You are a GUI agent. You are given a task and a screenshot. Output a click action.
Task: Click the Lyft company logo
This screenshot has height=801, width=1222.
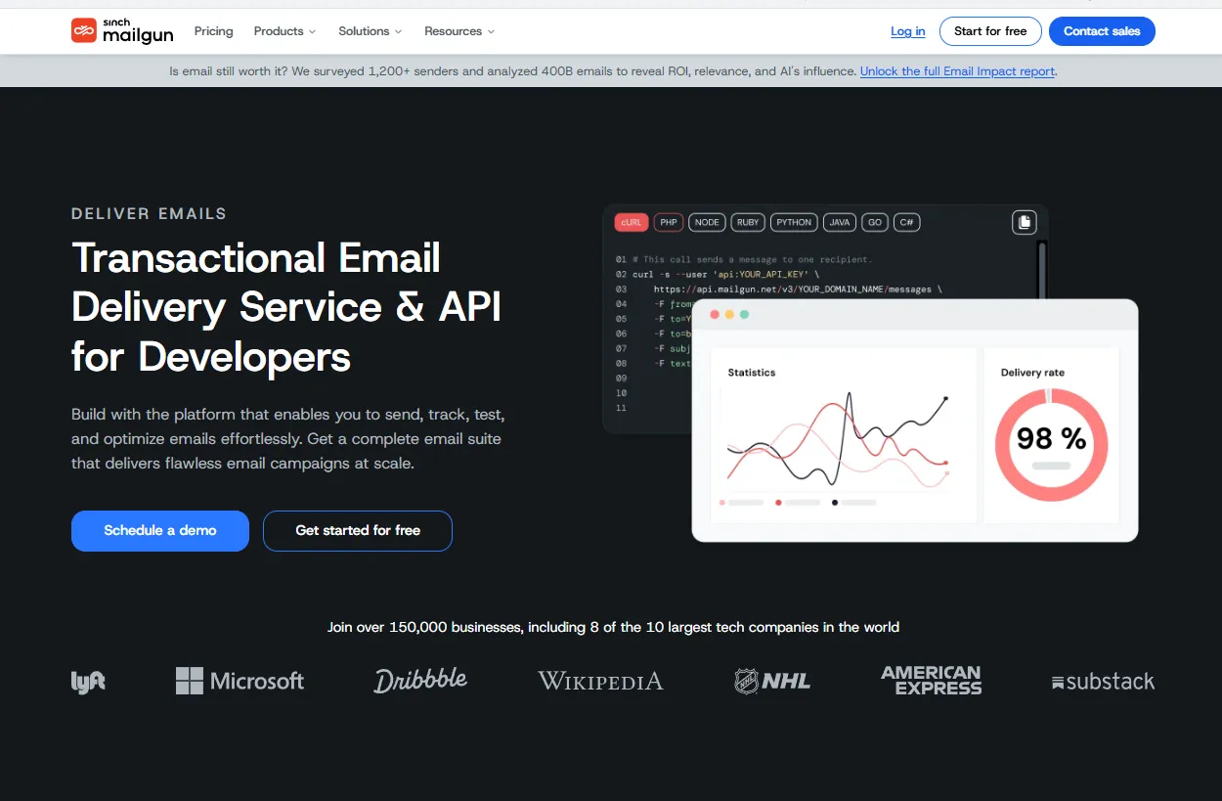tap(87, 681)
